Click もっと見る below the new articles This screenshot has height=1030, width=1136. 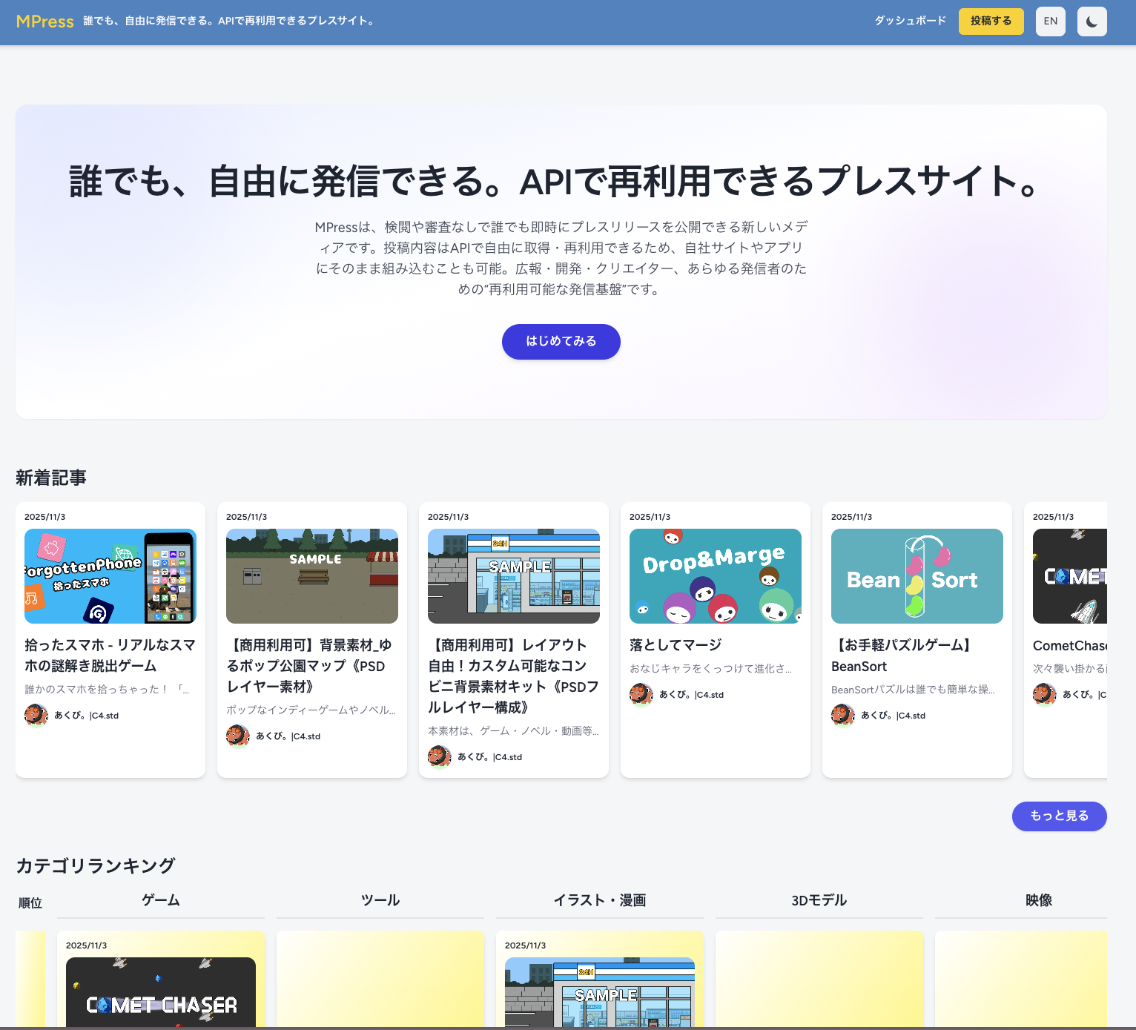tap(1059, 816)
